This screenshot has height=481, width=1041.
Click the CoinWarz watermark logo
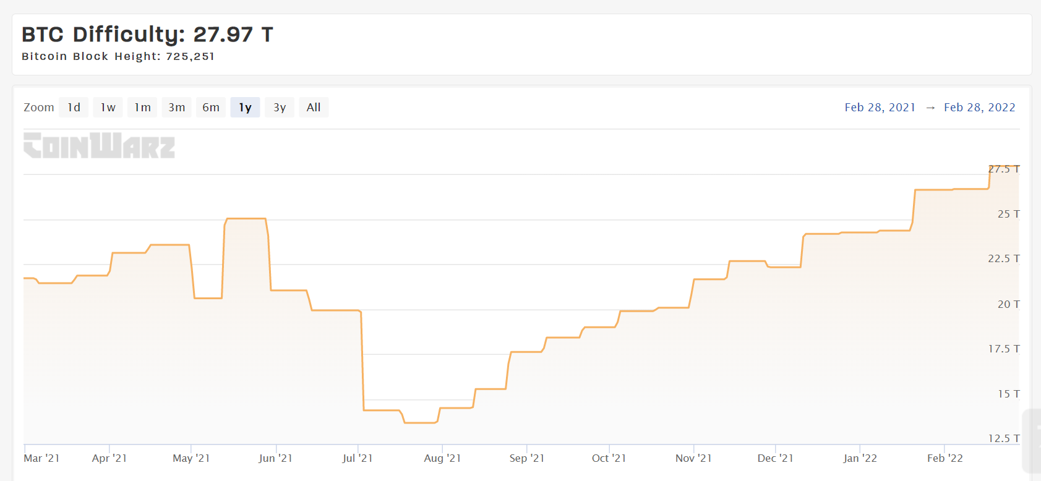click(99, 146)
